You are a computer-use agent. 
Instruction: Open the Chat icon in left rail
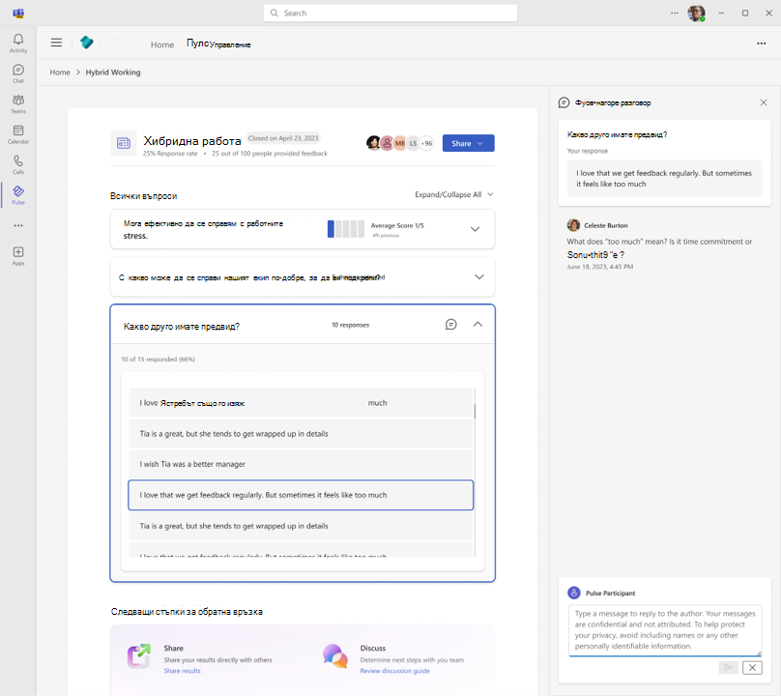click(x=17, y=73)
